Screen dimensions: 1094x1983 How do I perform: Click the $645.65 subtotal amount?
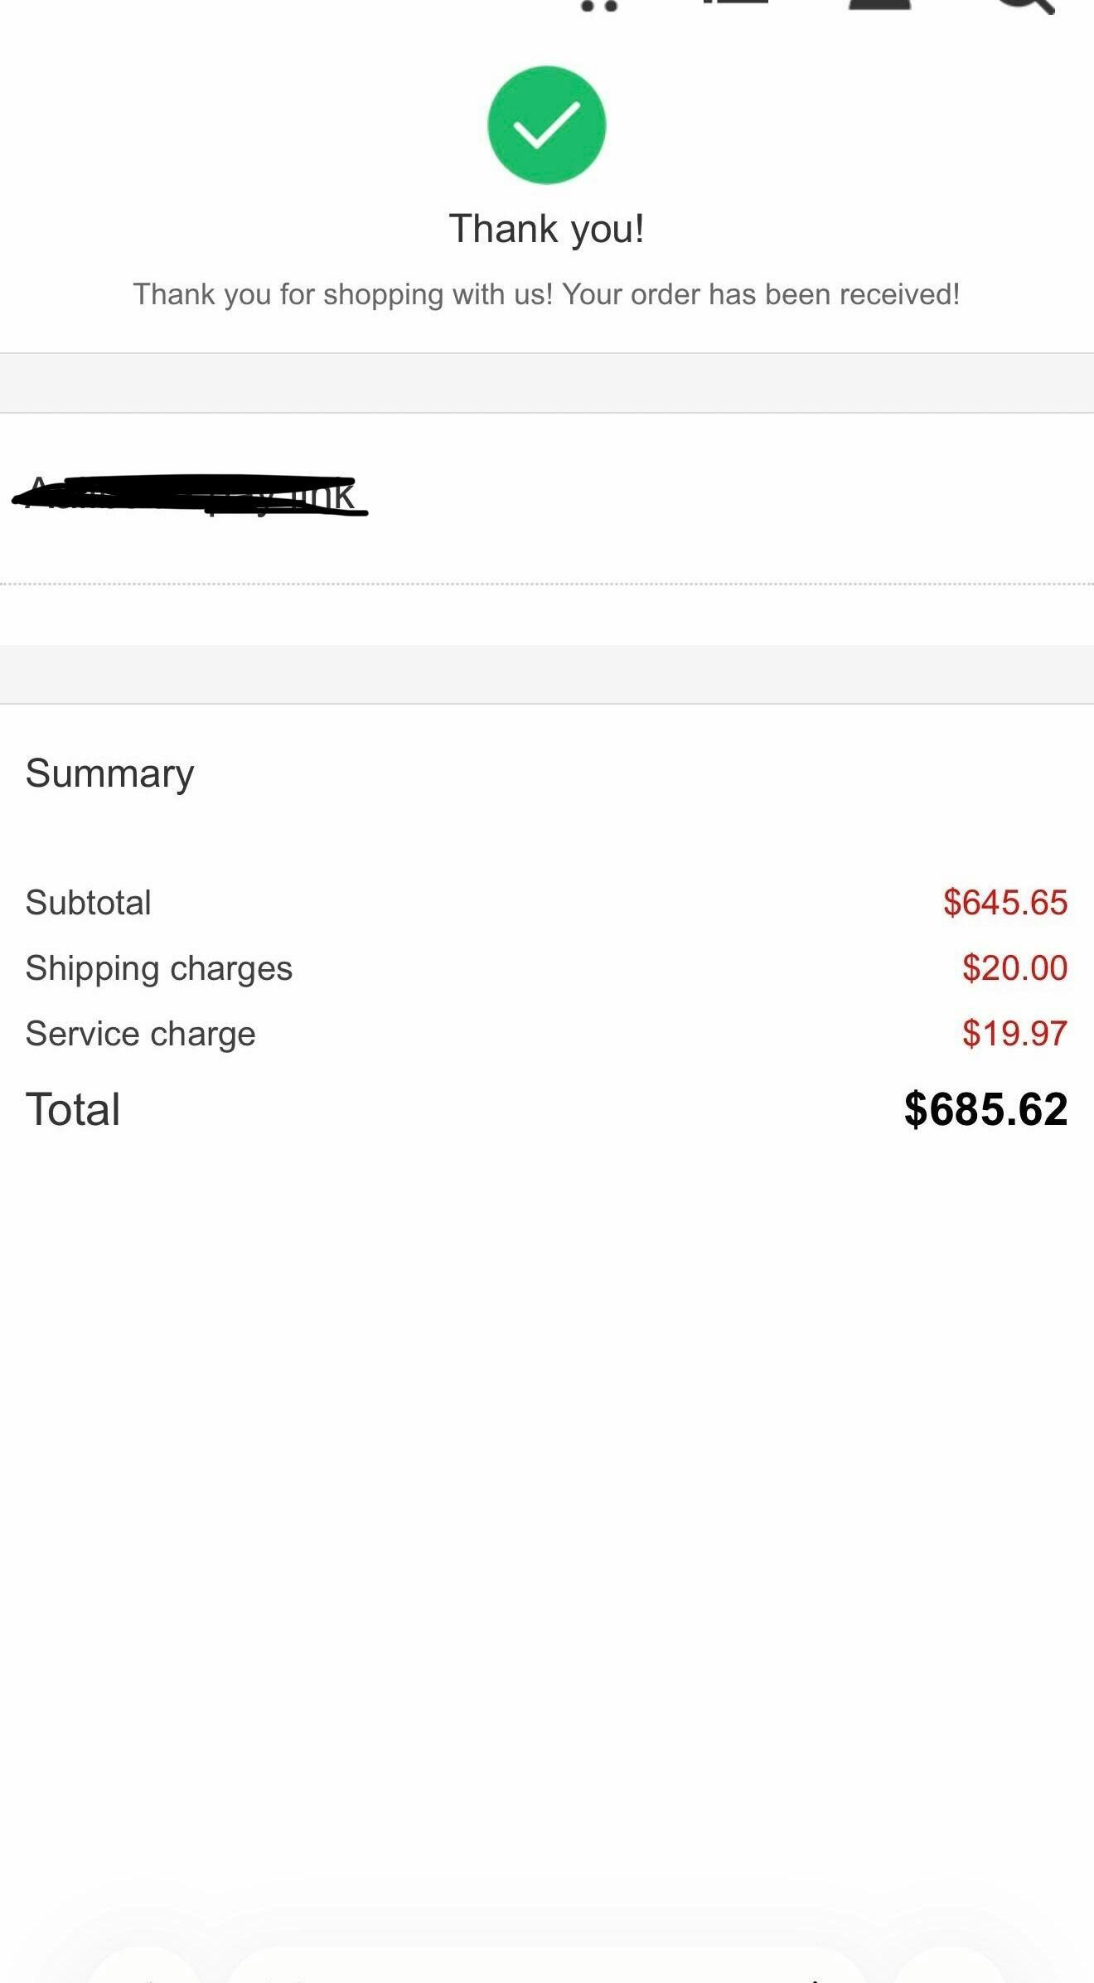(x=1005, y=903)
